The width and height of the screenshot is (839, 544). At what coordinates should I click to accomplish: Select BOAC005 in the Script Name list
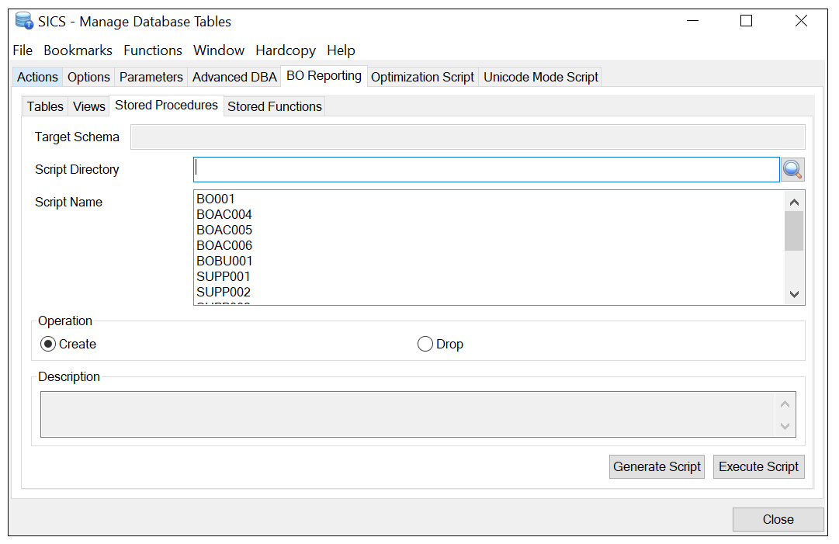pyautogui.click(x=224, y=230)
